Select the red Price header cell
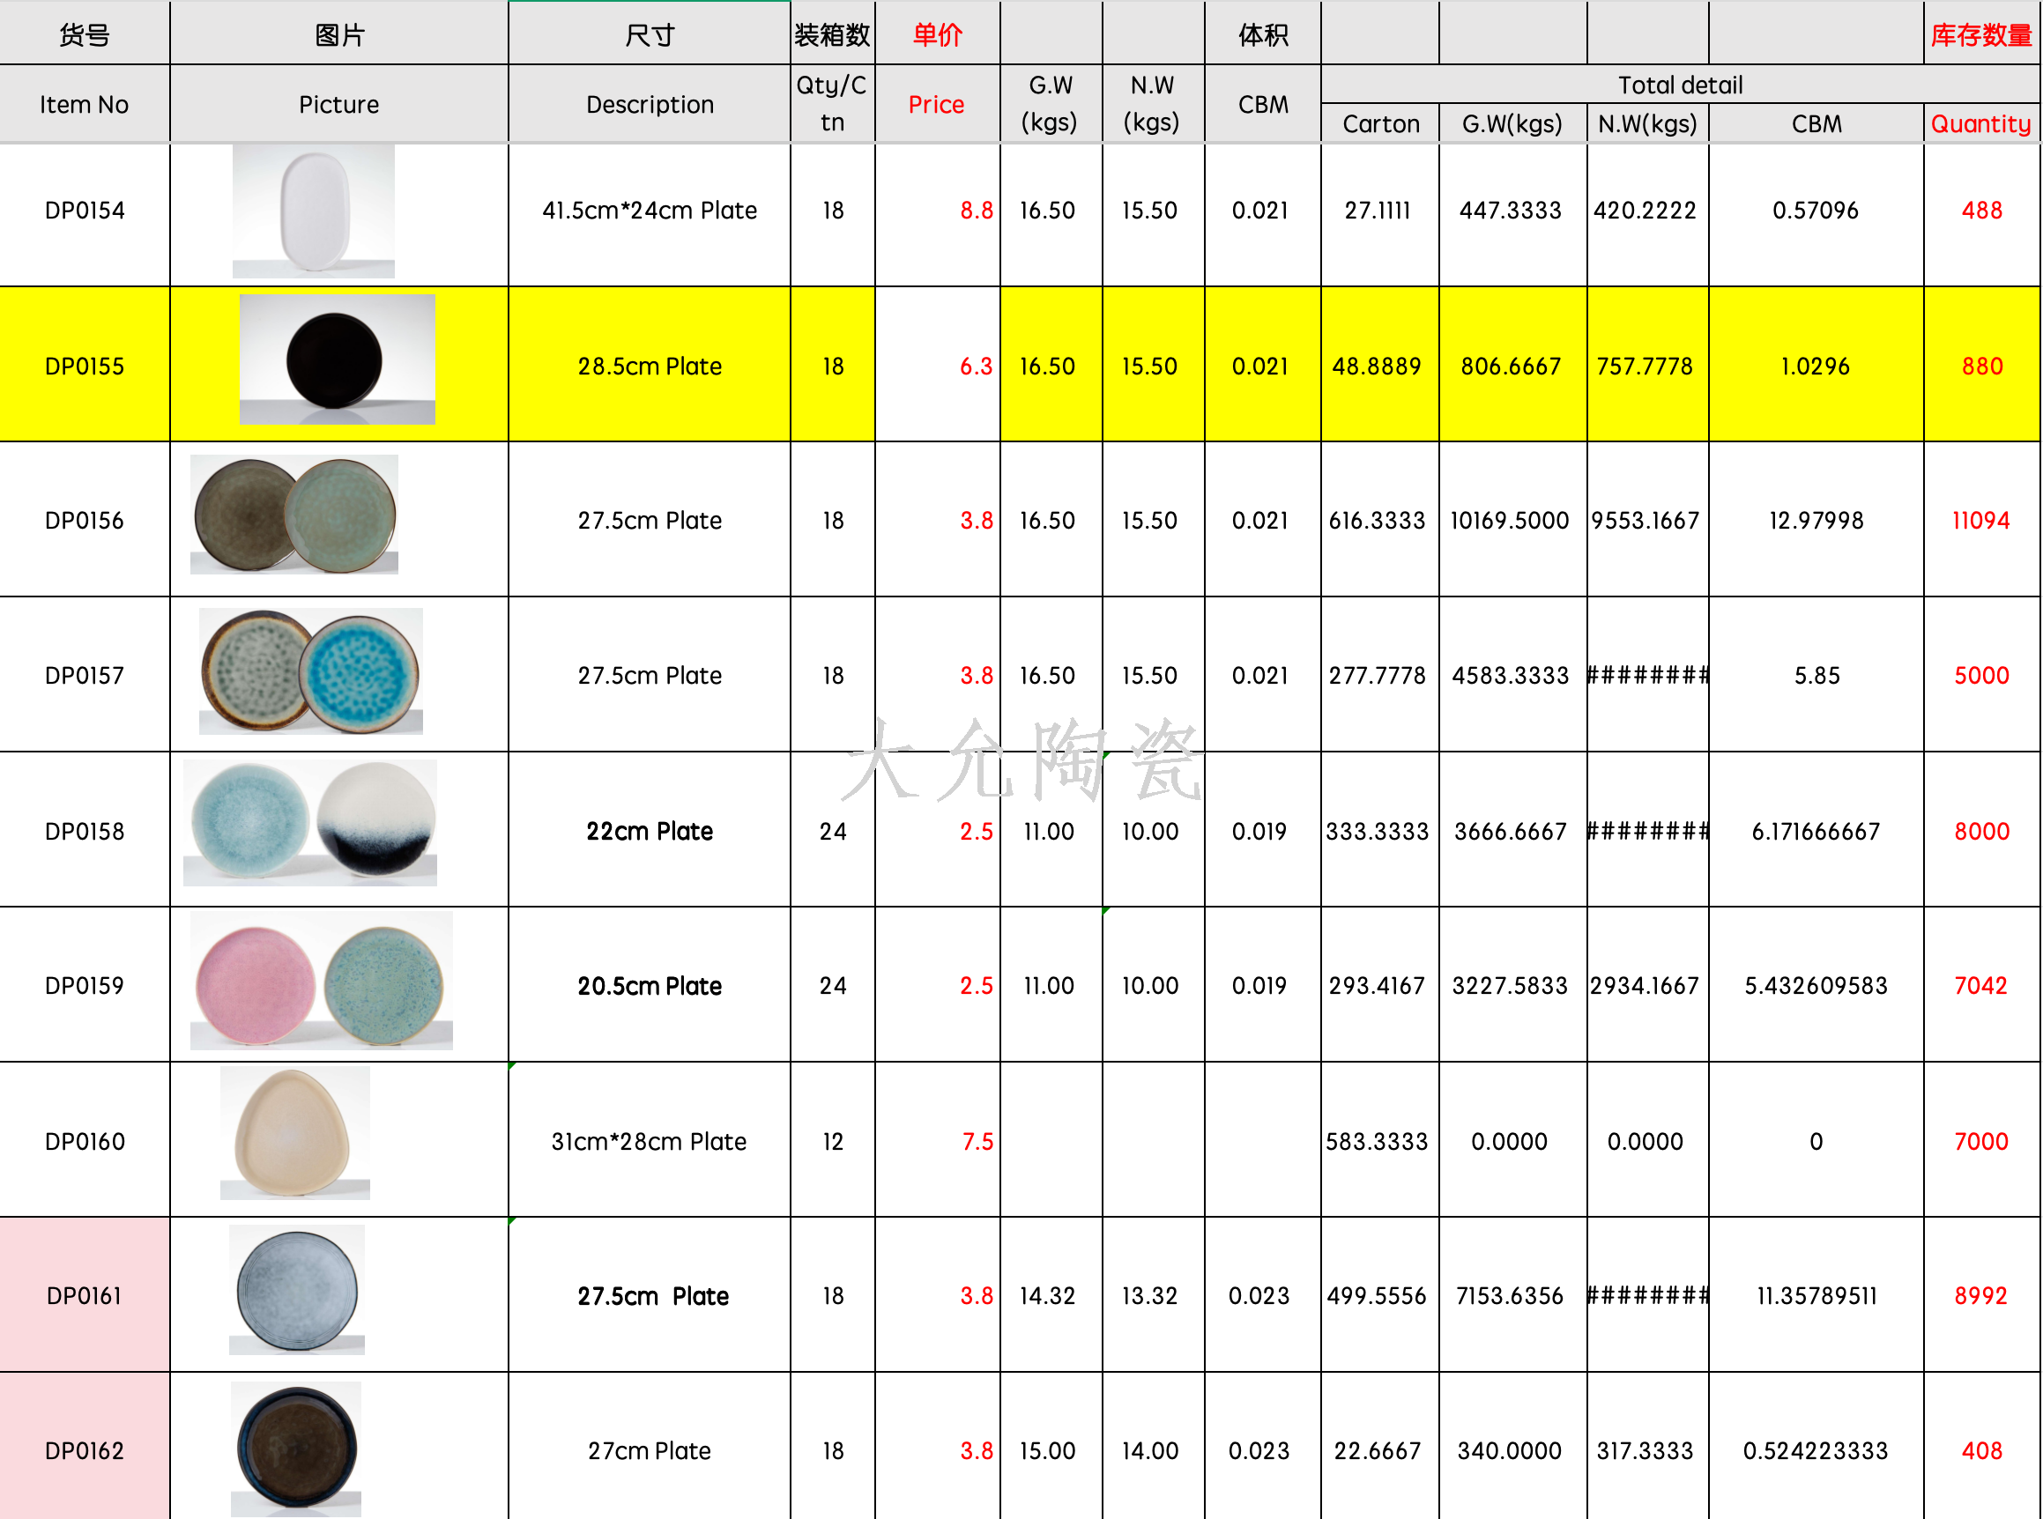Image resolution: width=2043 pixels, height=1519 pixels. point(936,105)
